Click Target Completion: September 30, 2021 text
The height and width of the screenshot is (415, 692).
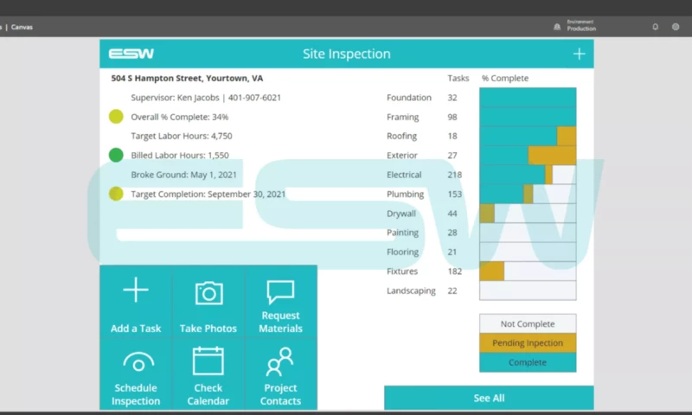208,194
